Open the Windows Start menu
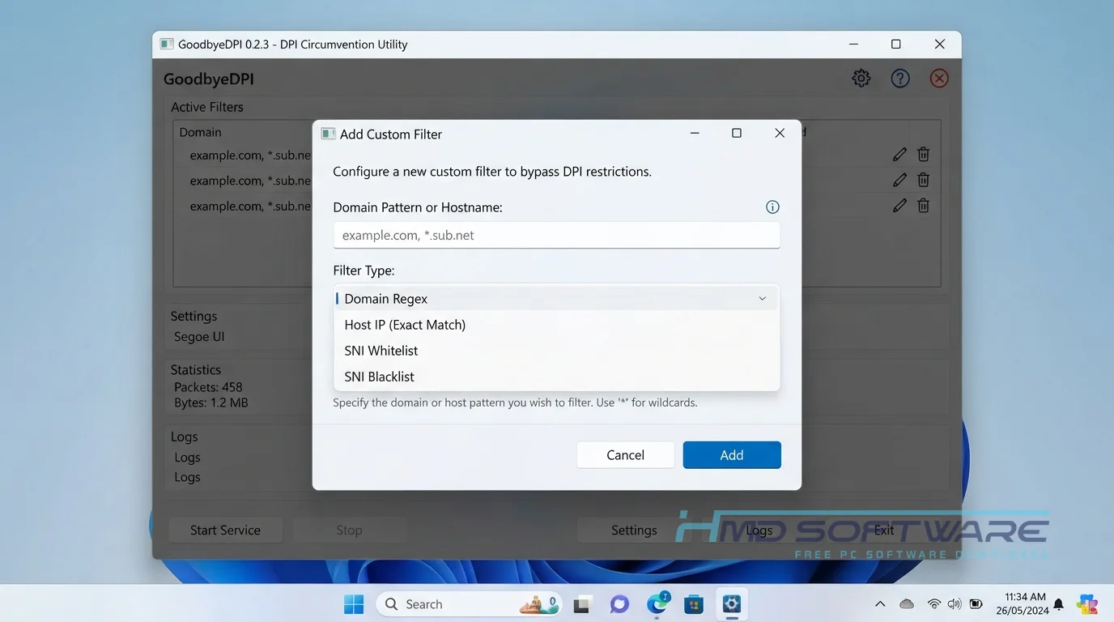Screen dimensions: 1114x622 click(x=354, y=604)
